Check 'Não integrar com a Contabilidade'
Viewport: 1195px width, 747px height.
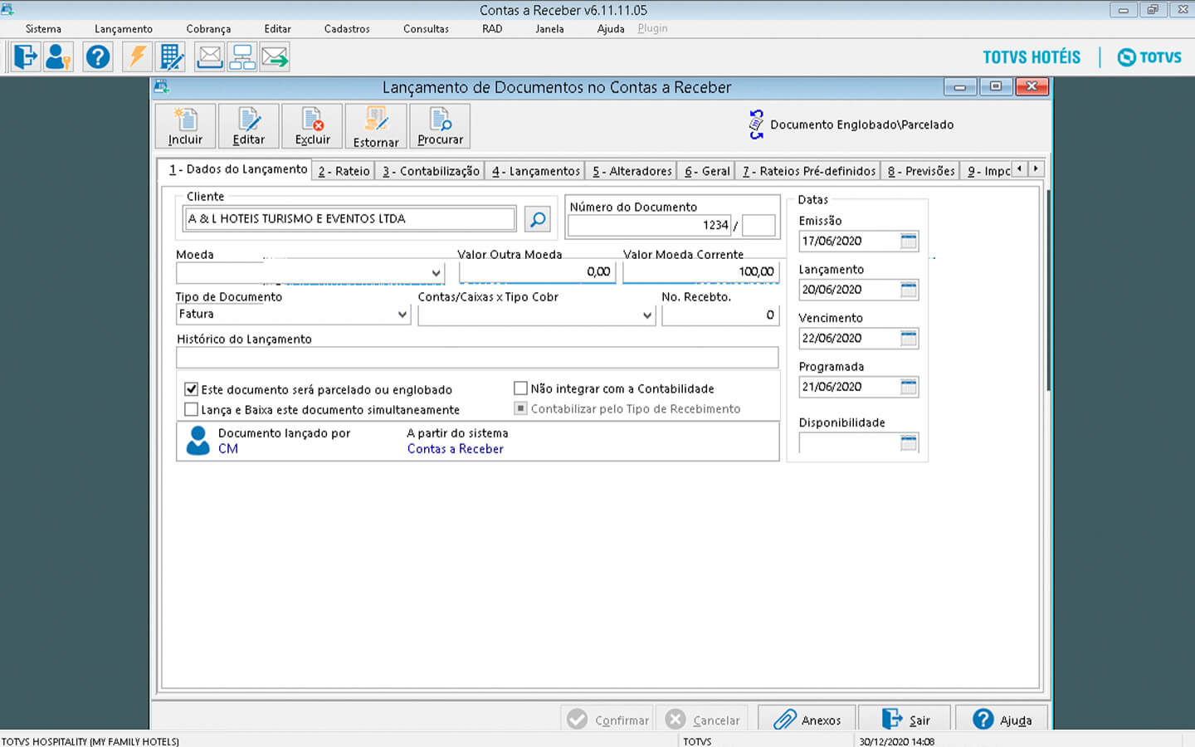[x=521, y=388]
